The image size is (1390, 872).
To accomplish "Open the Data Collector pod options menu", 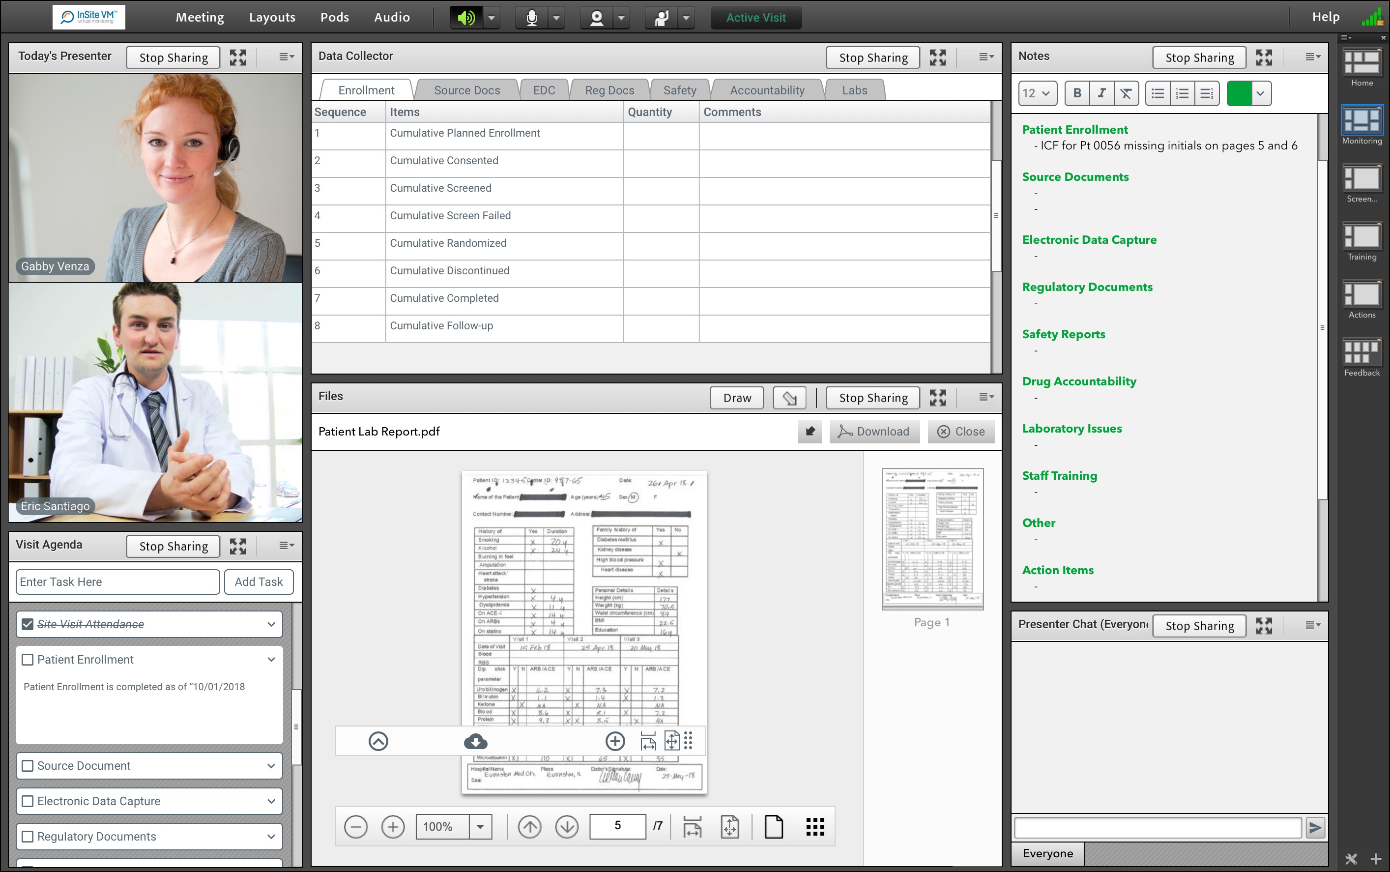I will [986, 57].
